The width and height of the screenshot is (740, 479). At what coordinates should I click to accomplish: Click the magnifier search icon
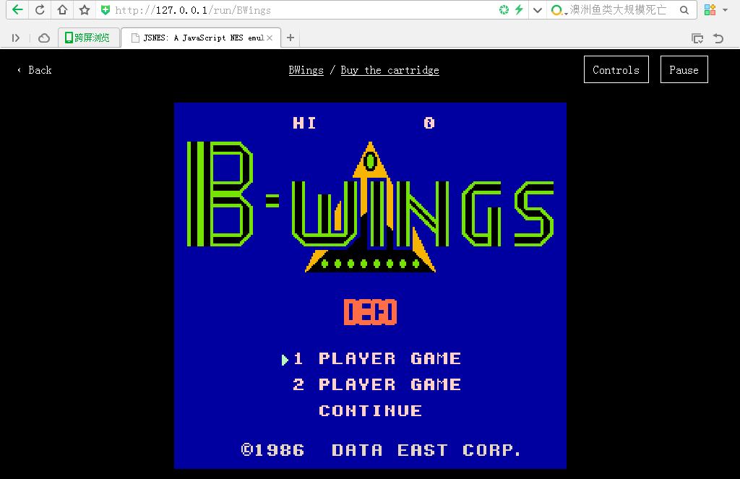(x=684, y=10)
